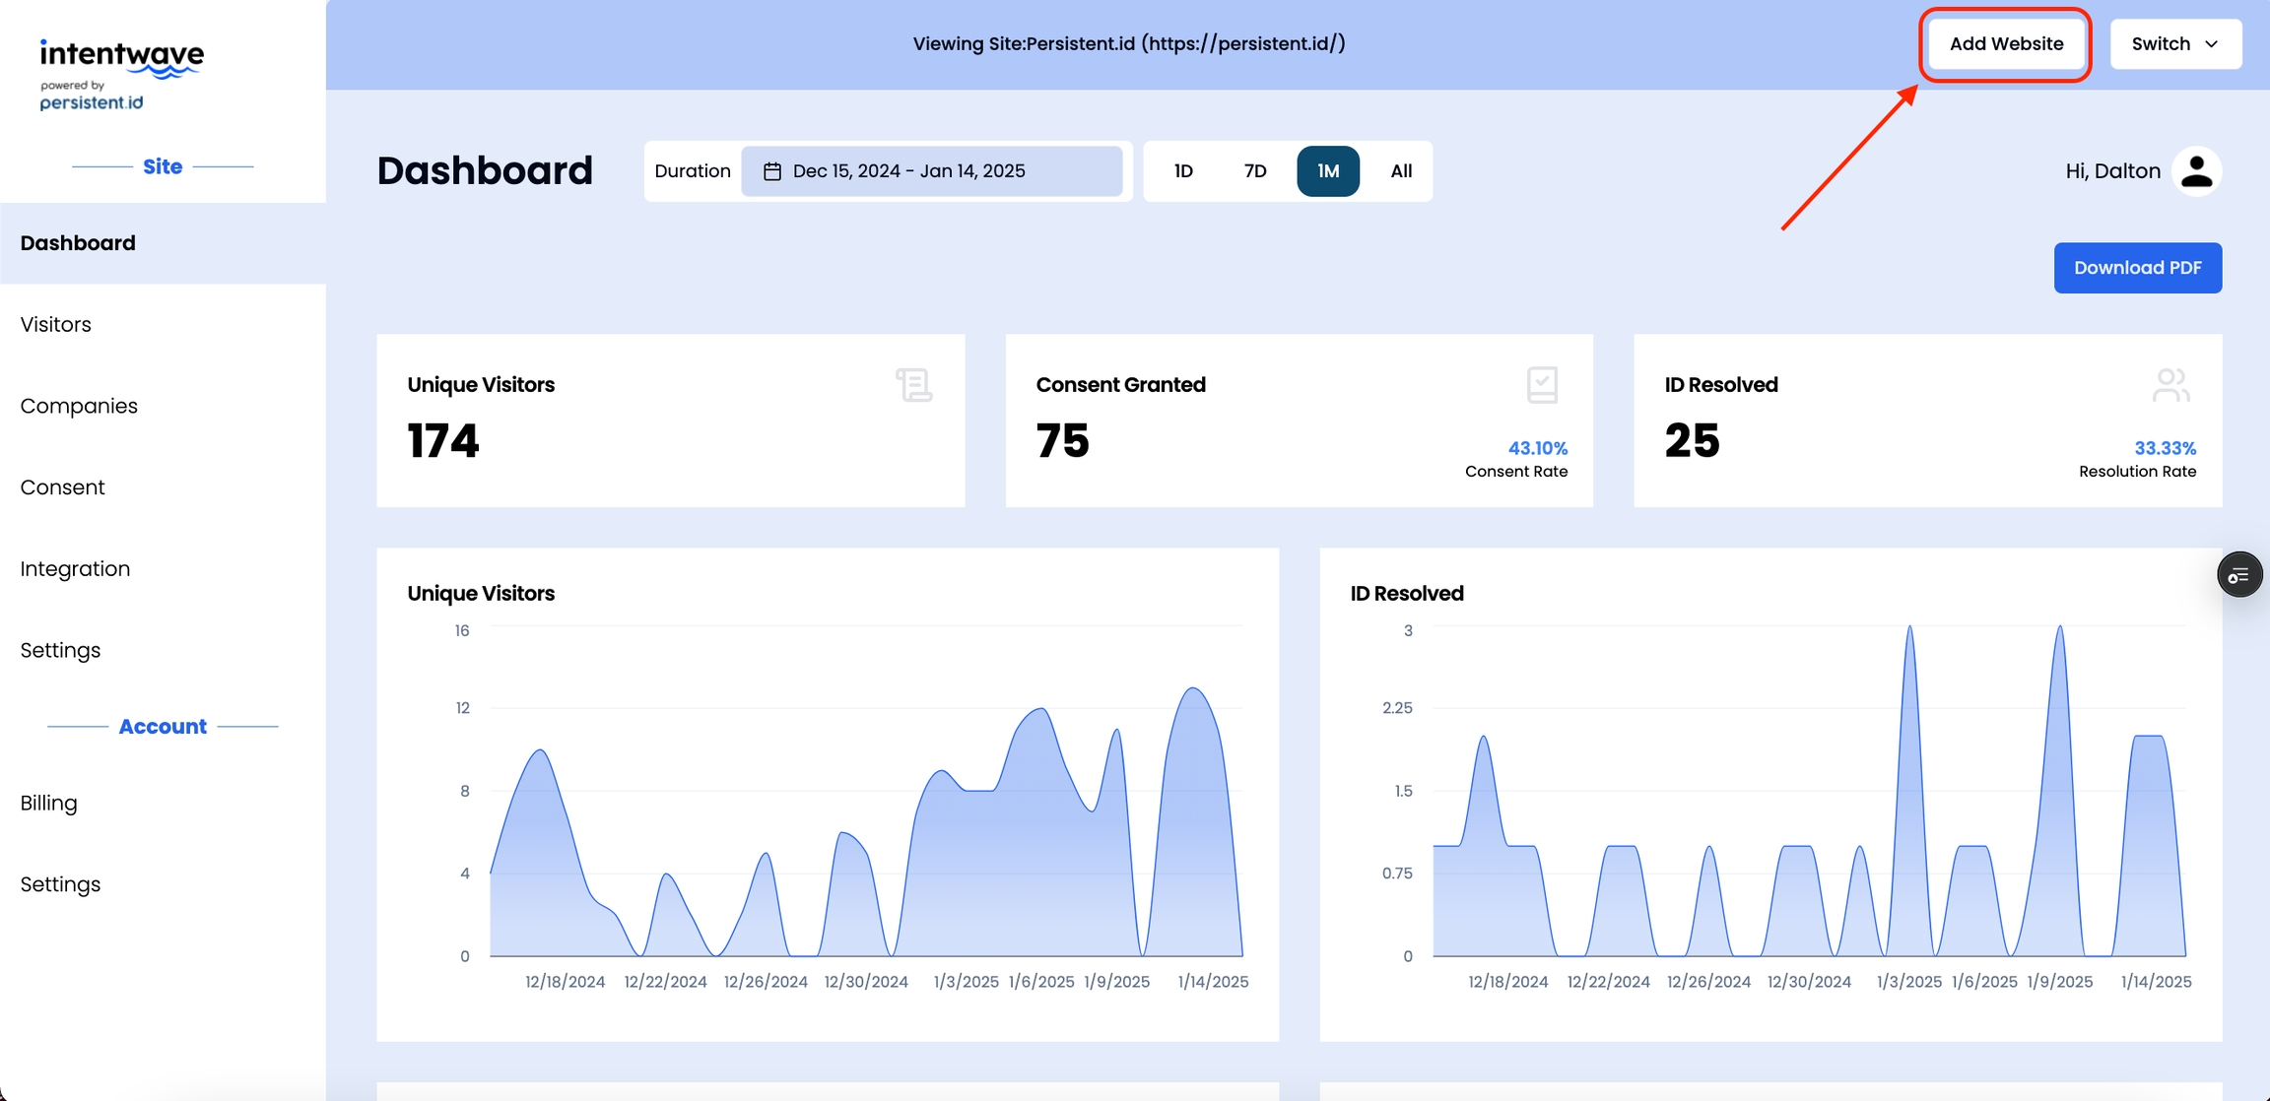Open the Dec 15 - Jan 14 date range picker
2270x1101 pixels.
pyautogui.click(x=931, y=171)
